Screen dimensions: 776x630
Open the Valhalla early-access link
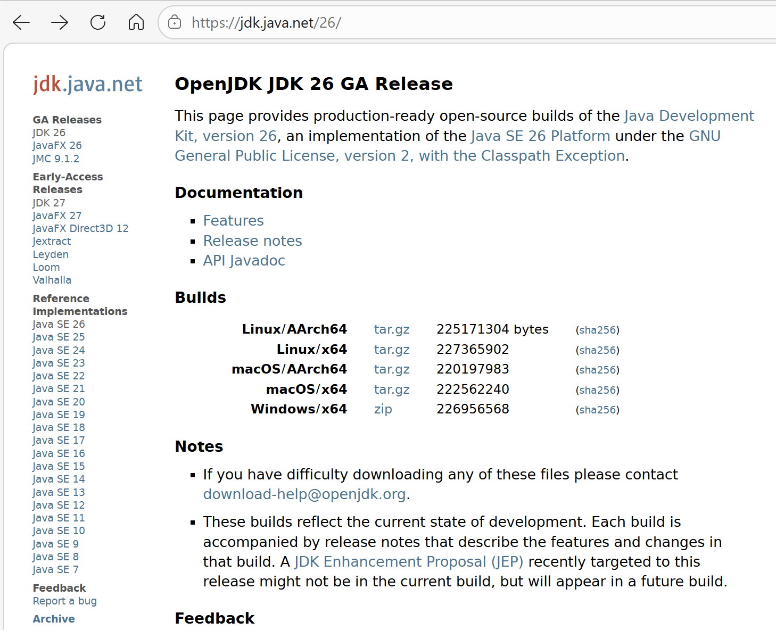click(52, 280)
